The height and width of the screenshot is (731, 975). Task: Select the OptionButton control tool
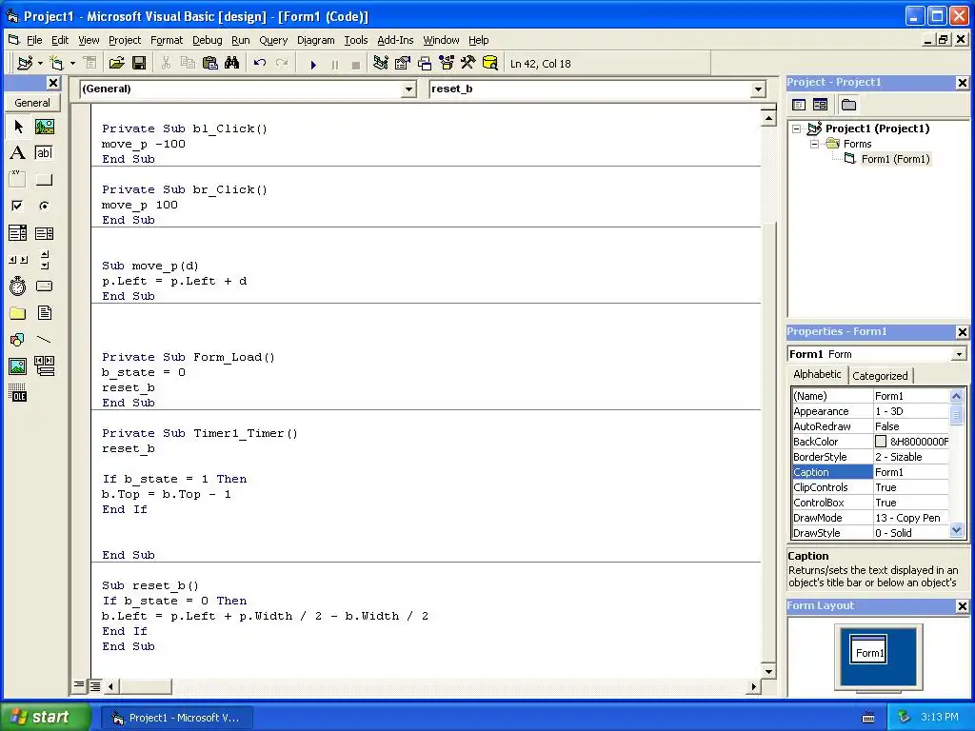[44, 206]
